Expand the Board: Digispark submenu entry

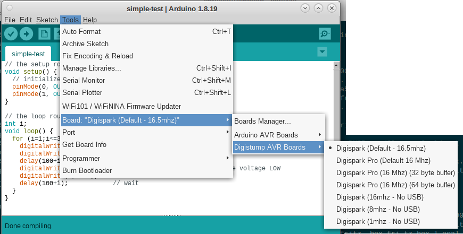[x=146, y=120]
